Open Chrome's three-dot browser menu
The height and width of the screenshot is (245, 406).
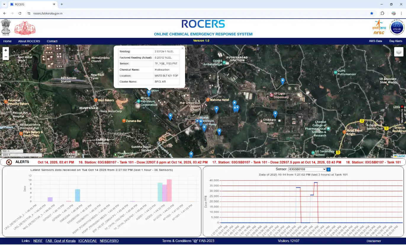(x=401, y=13)
